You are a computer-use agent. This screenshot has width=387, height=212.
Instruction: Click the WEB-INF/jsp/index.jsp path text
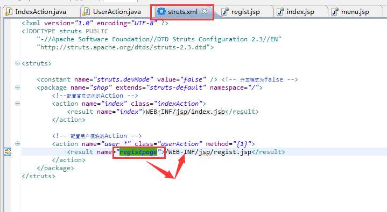coord(185,112)
